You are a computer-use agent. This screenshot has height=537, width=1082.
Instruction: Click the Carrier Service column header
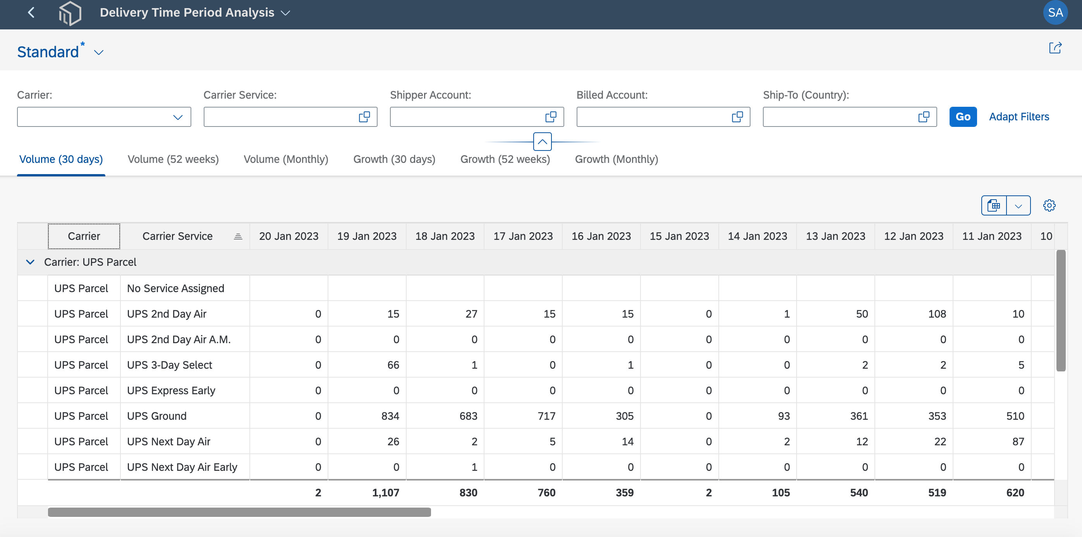point(185,236)
